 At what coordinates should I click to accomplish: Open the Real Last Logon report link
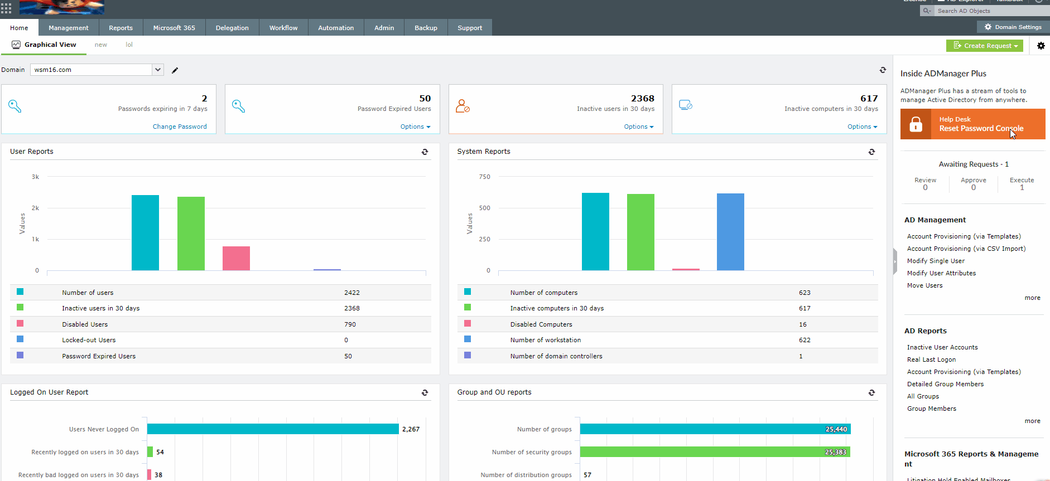click(931, 359)
